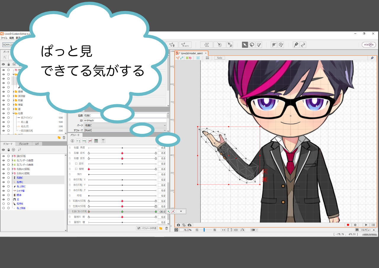Screen dimensions: 379x268
Task: Open the パーツ dropdown showing 右腕C
Action: tap(125, 126)
